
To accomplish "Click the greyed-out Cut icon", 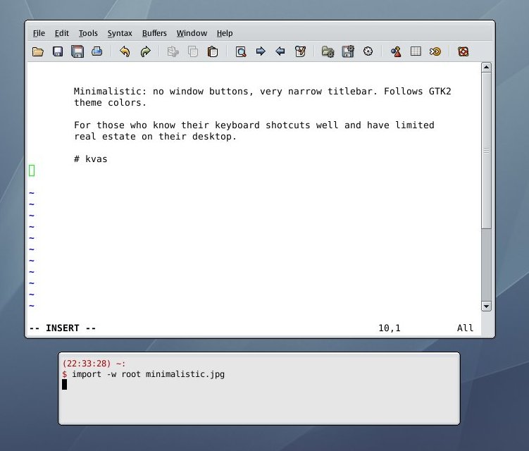I will coord(173,51).
